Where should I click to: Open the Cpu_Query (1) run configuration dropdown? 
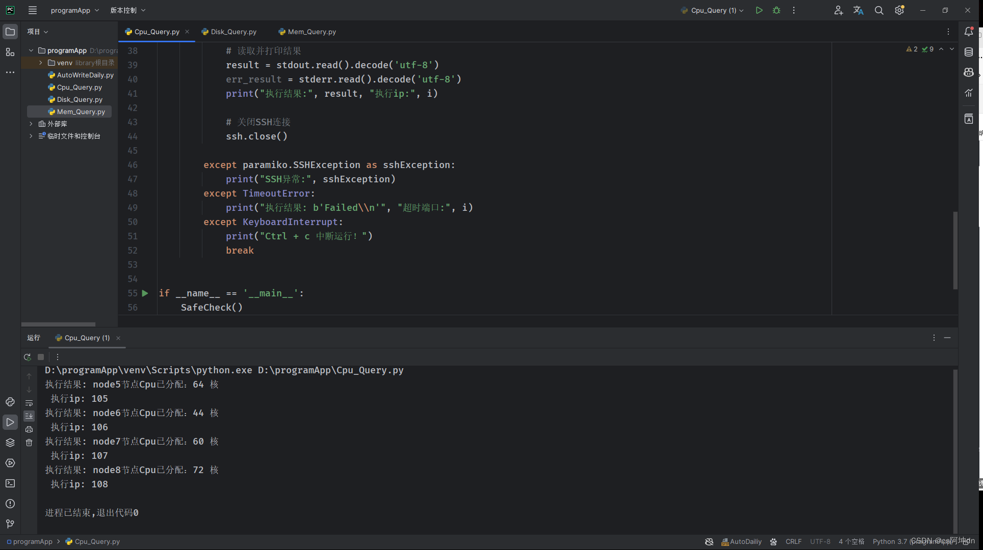(x=712, y=10)
